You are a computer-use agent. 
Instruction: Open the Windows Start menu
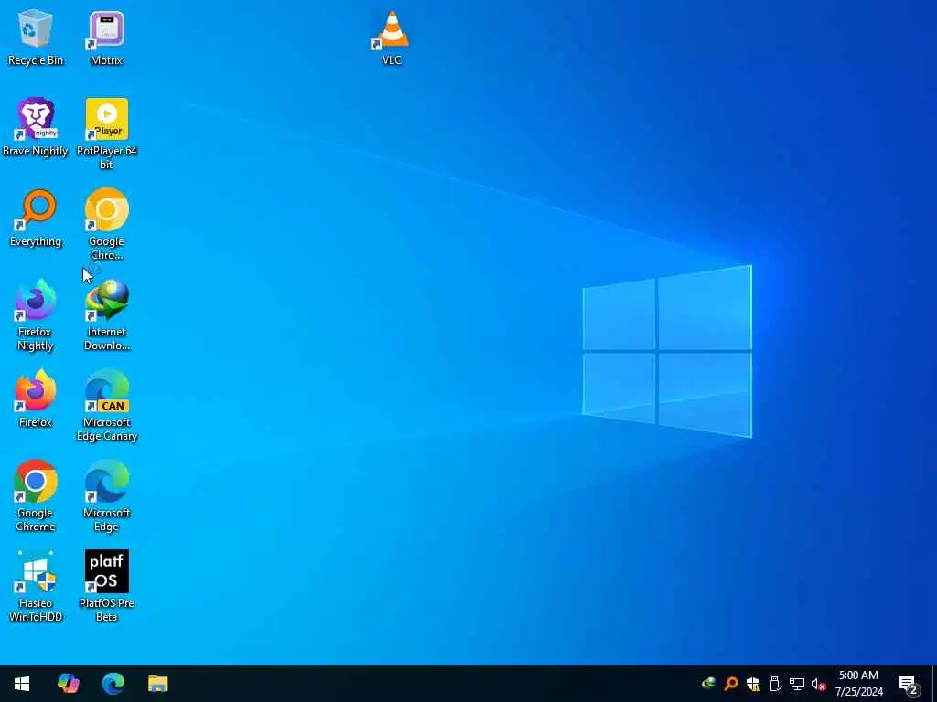(22, 684)
